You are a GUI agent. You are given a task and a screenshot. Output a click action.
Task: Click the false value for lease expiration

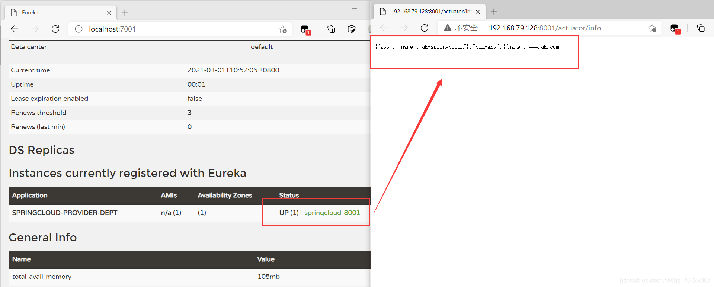[x=195, y=99]
